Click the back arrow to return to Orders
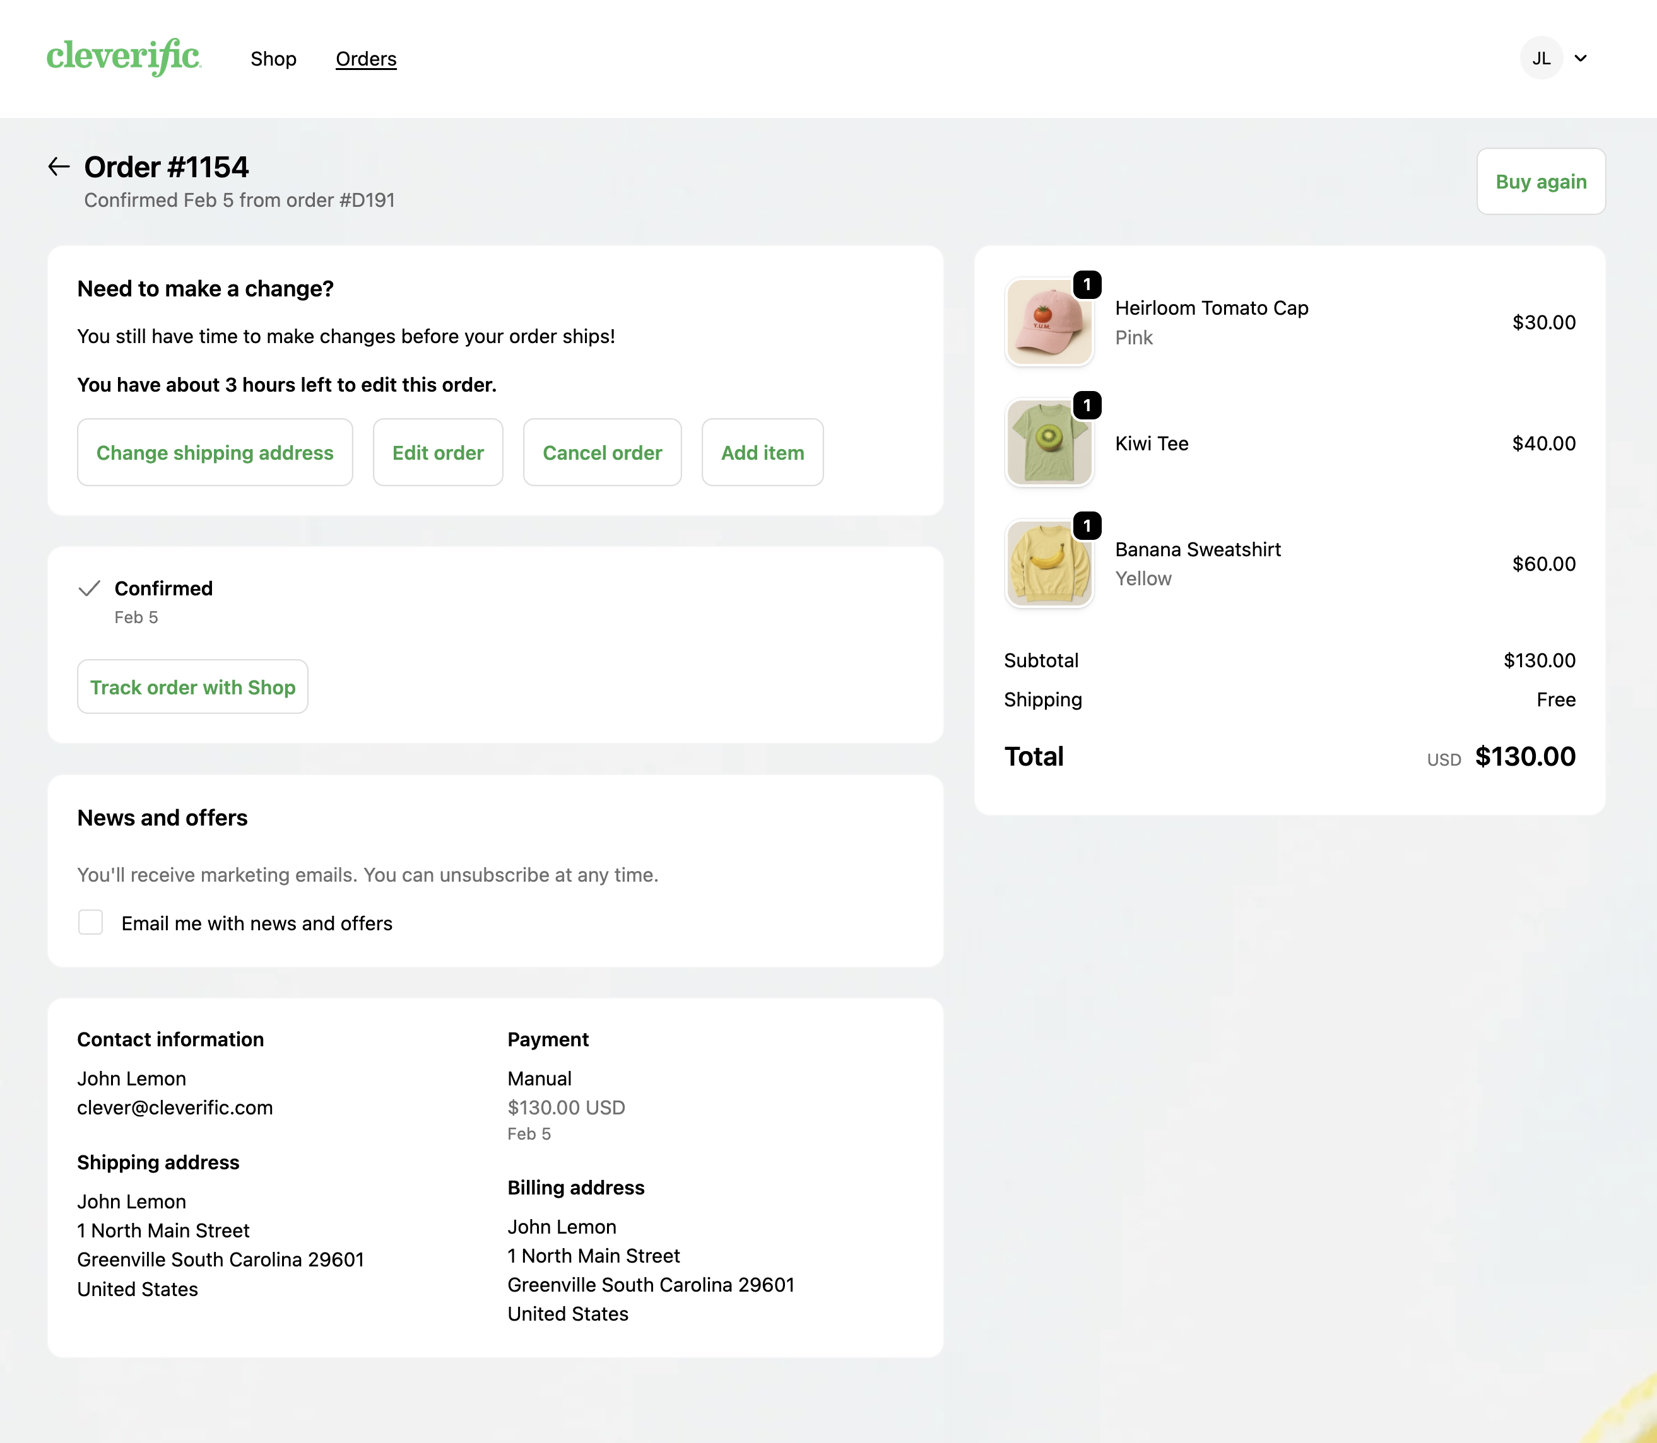Screen dimensions: 1657x1443 tap(57, 166)
